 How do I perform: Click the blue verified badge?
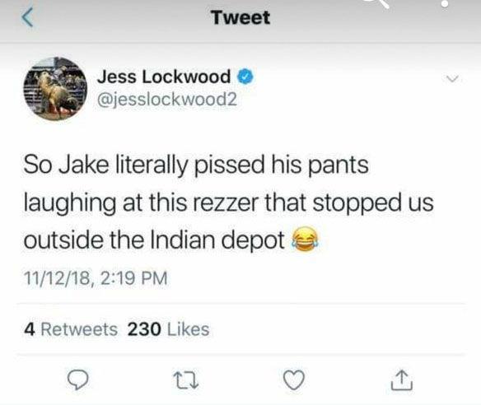[245, 77]
